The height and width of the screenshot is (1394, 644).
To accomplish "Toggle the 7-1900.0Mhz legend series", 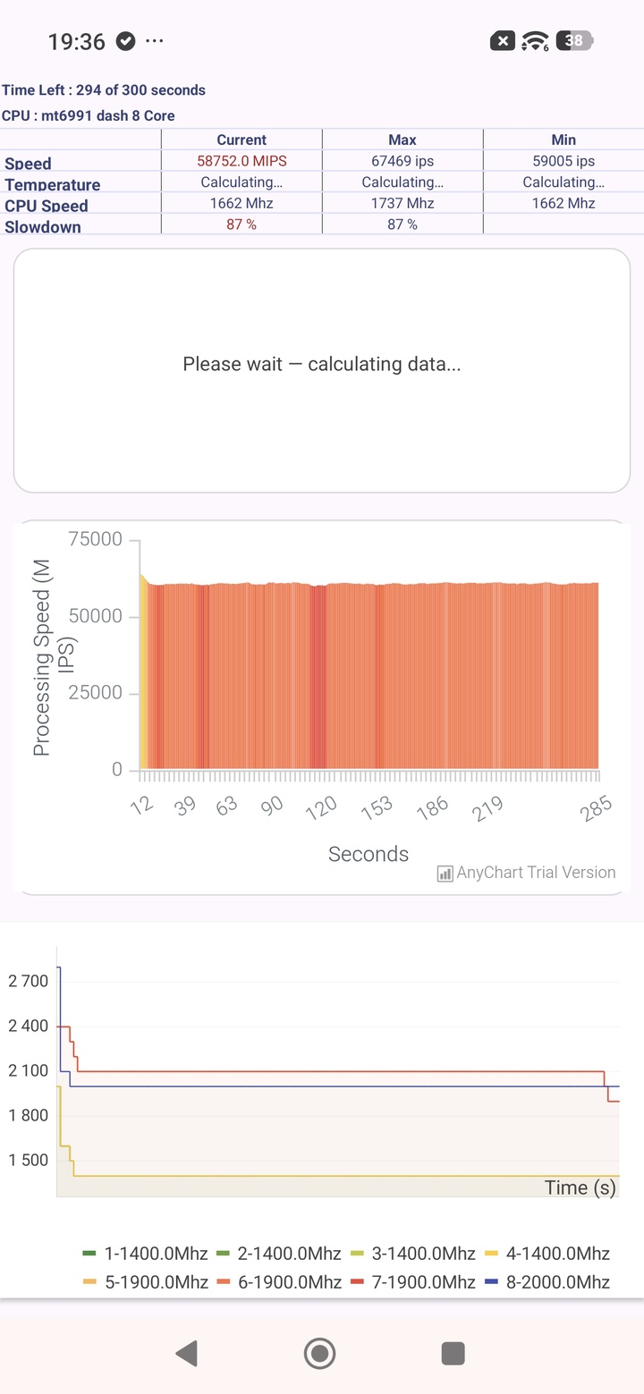I will coord(413,1282).
